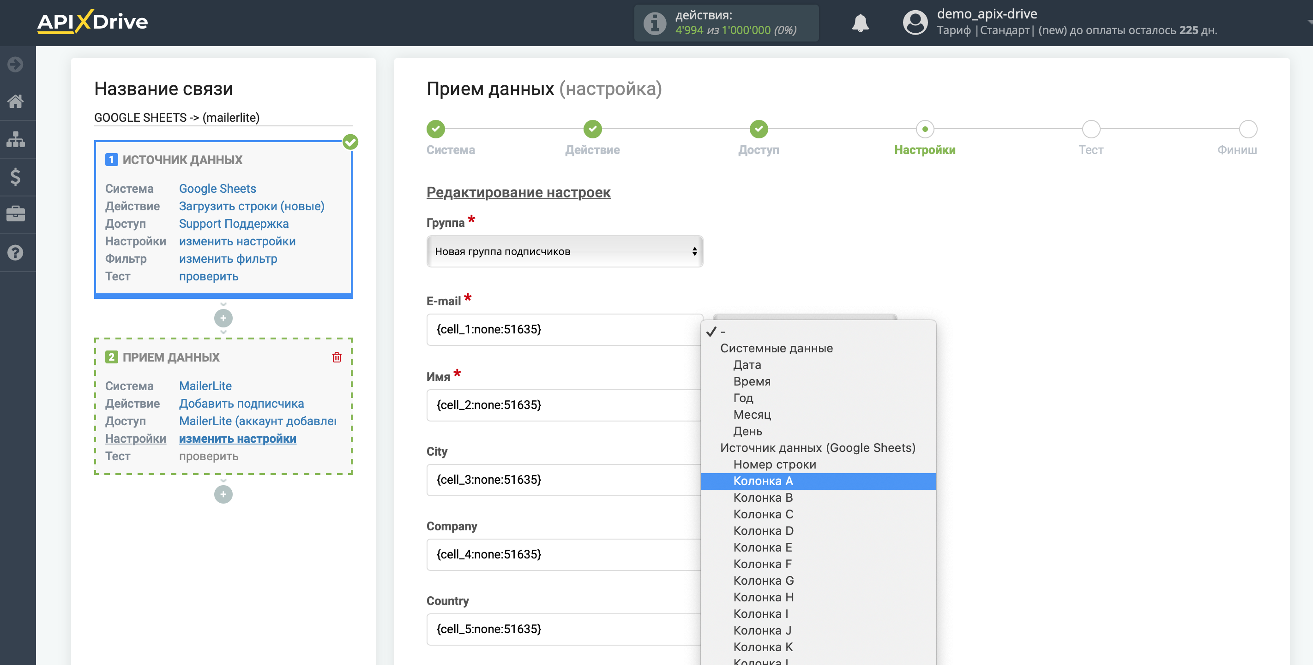Image resolution: width=1313 pixels, height=665 pixels.
Task: Open the billing dollar icon in sidebar
Action: 16,177
